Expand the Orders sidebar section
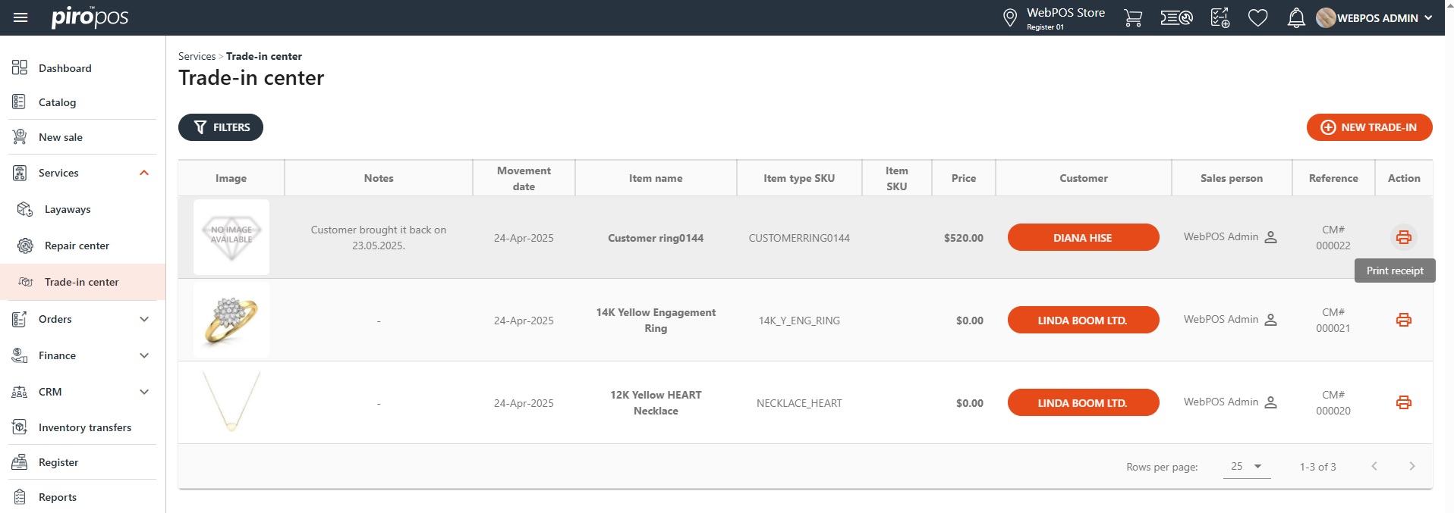1454x513 pixels. (144, 319)
